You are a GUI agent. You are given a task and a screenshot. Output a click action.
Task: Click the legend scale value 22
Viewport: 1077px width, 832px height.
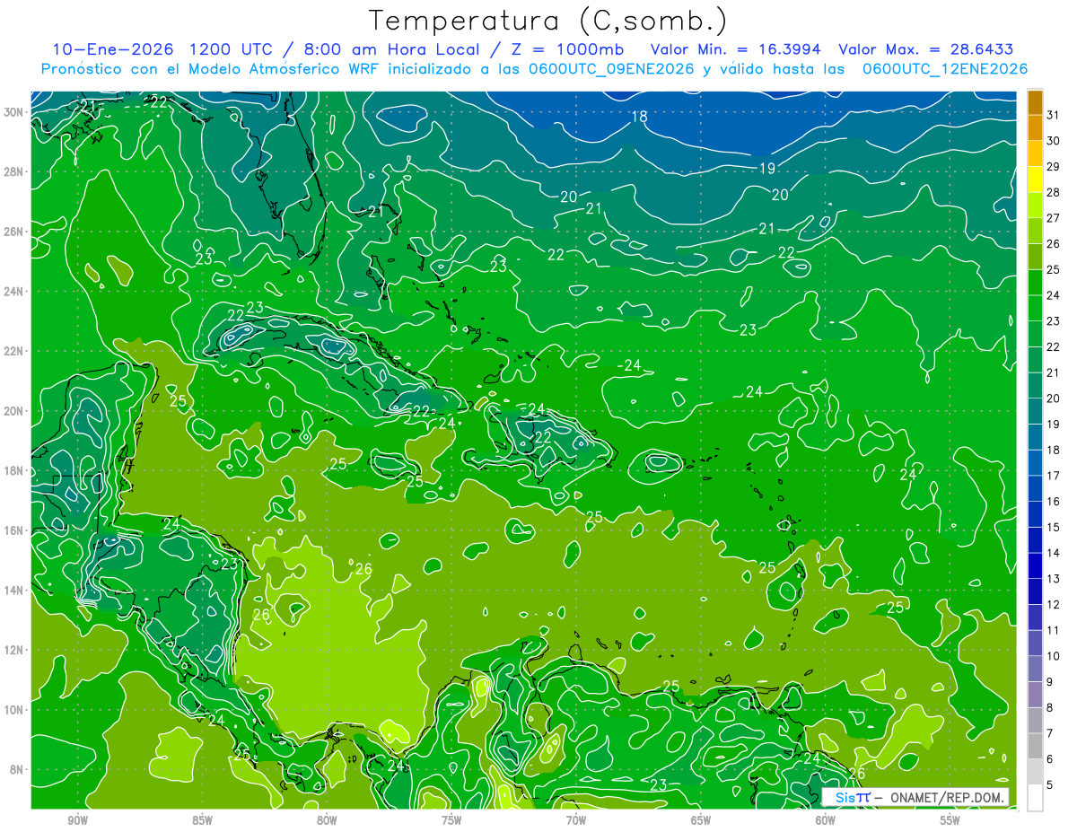(x=1054, y=347)
